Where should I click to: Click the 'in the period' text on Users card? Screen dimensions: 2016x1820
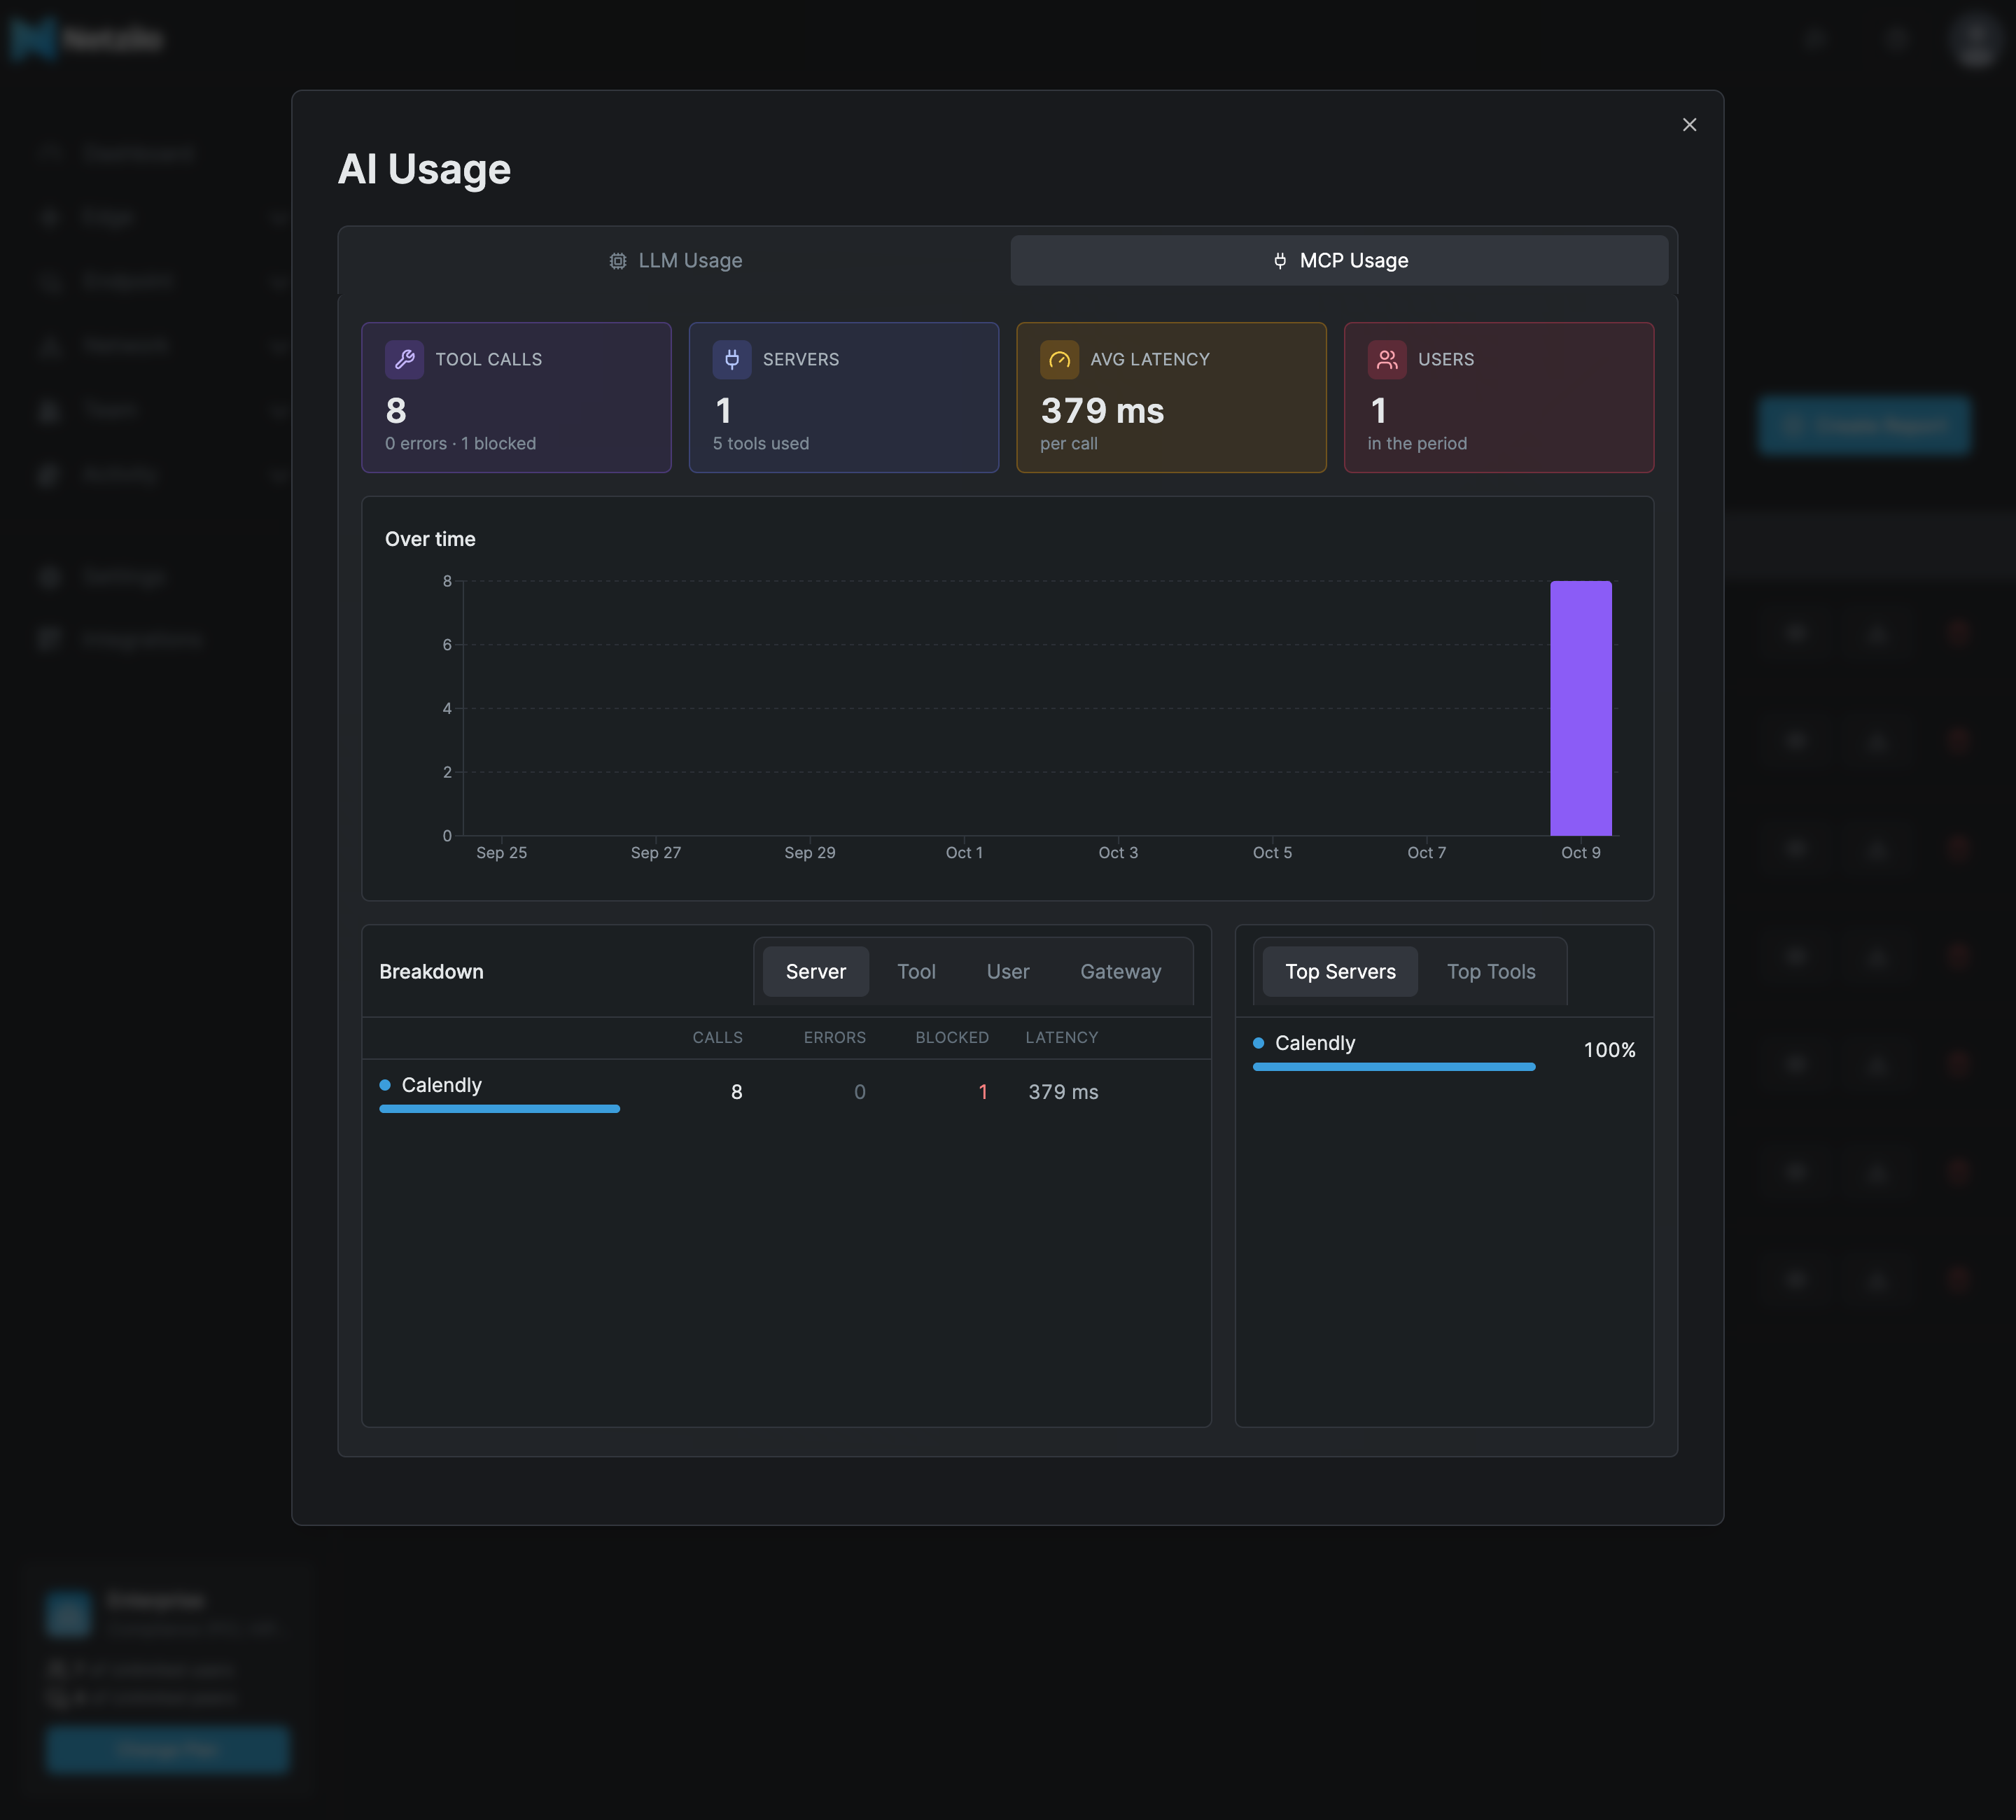click(1417, 443)
